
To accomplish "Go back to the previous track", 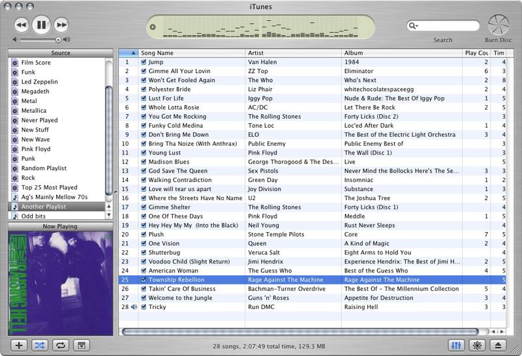I will [x=21, y=25].
